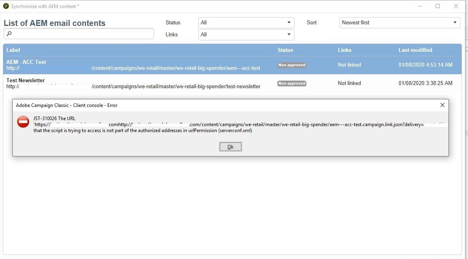468x259 pixels.
Task: Click the Status column header
Action: 285,50
